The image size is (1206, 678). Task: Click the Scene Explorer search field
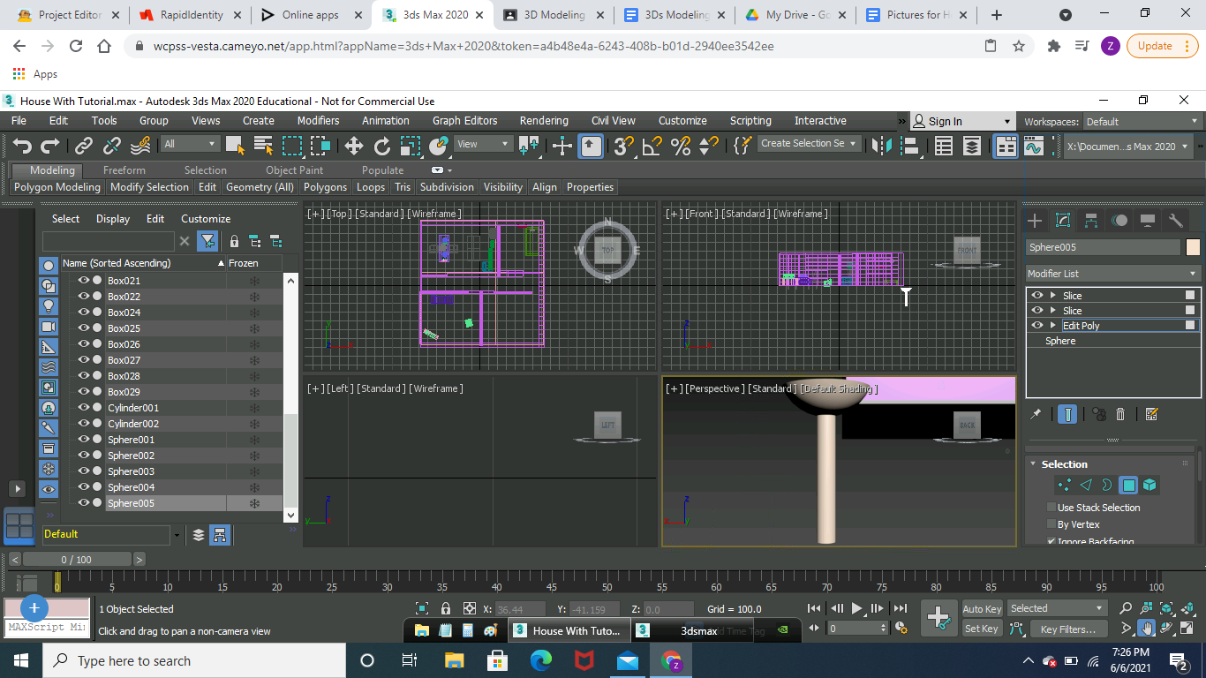(x=109, y=241)
